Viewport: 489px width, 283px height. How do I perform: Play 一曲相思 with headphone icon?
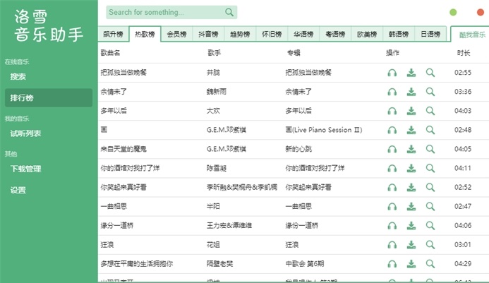392,207
